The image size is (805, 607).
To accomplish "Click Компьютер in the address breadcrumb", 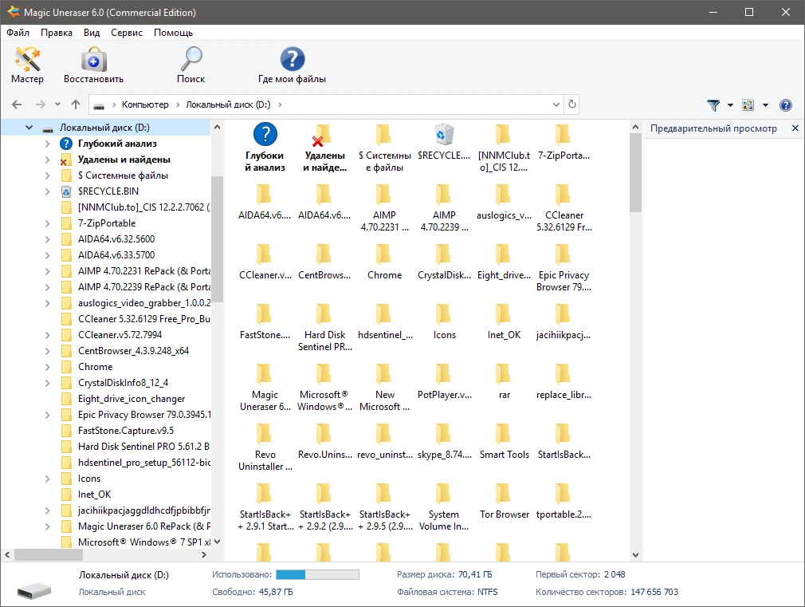I will [145, 104].
